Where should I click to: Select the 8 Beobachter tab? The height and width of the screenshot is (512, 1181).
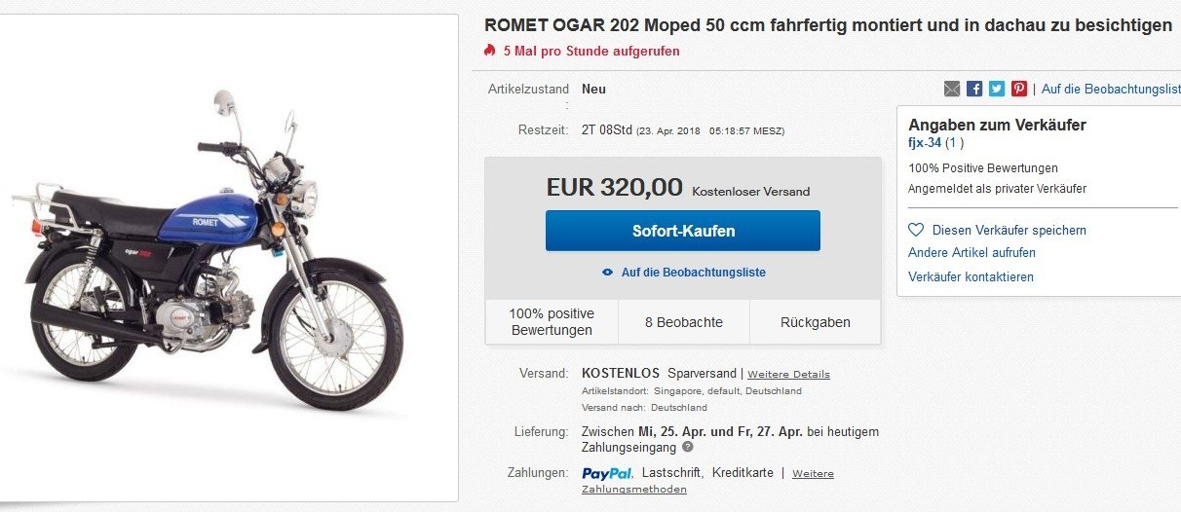click(x=683, y=322)
